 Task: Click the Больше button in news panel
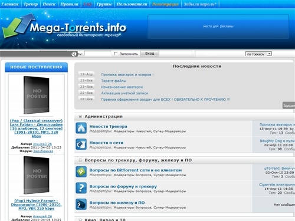tap(289, 105)
